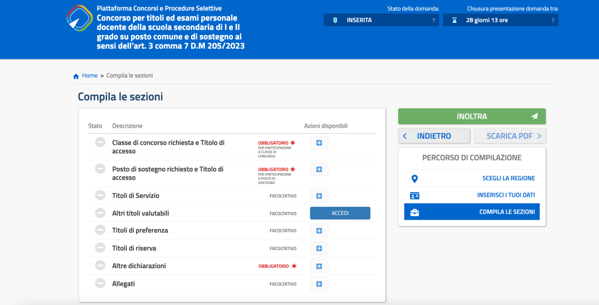Open the SCEGLI LA REGIONE step
The image size is (599, 305).
(x=472, y=179)
